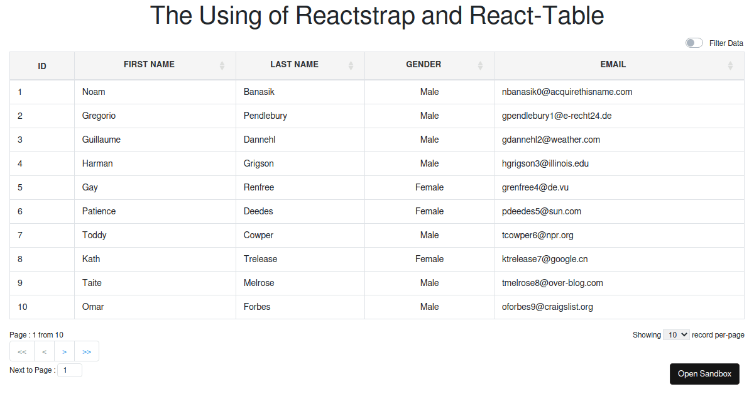Click the Open Sandbox button
This screenshot has width=754, height=396.
[704, 373]
